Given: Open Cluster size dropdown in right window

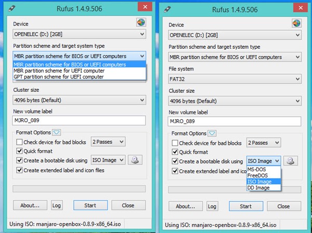Looking at the screenshot, I should tap(235, 101).
